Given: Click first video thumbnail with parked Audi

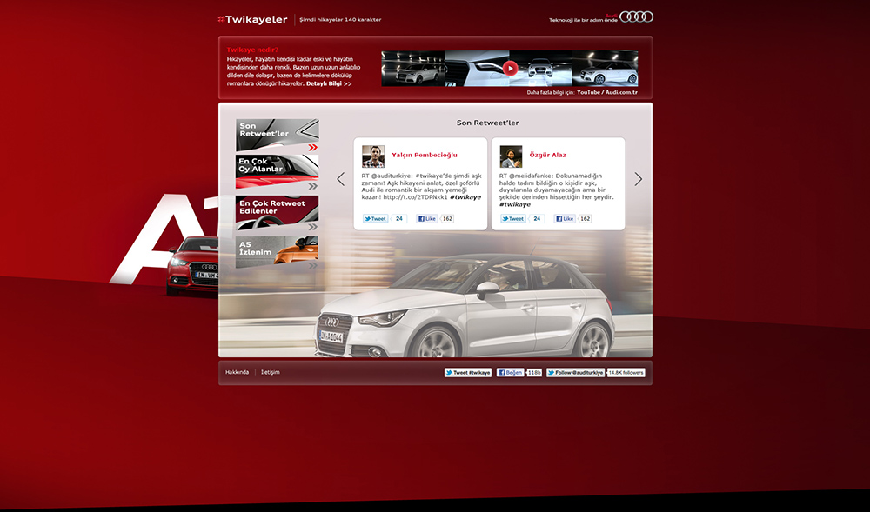Looking at the screenshot, I should [412, 69].
